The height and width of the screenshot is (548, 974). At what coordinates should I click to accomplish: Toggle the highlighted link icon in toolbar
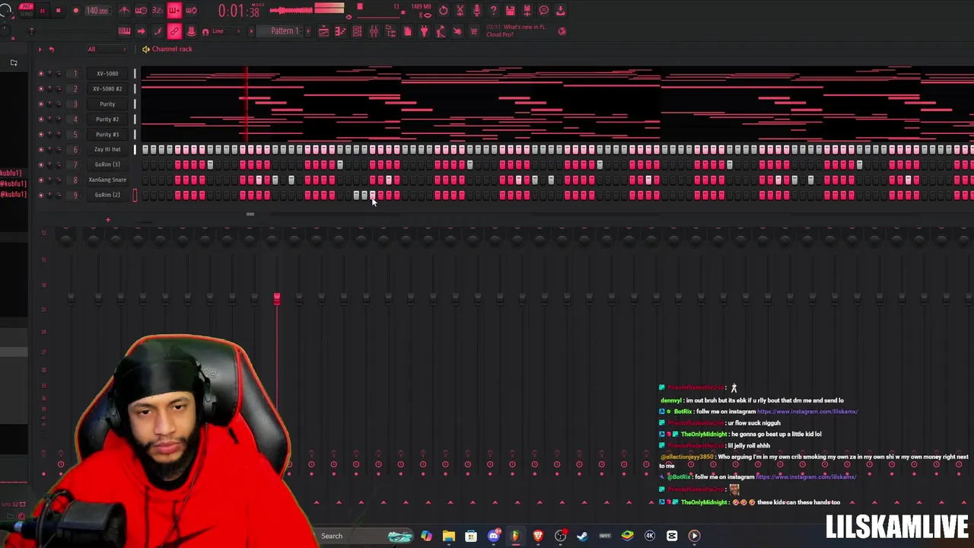174,31
